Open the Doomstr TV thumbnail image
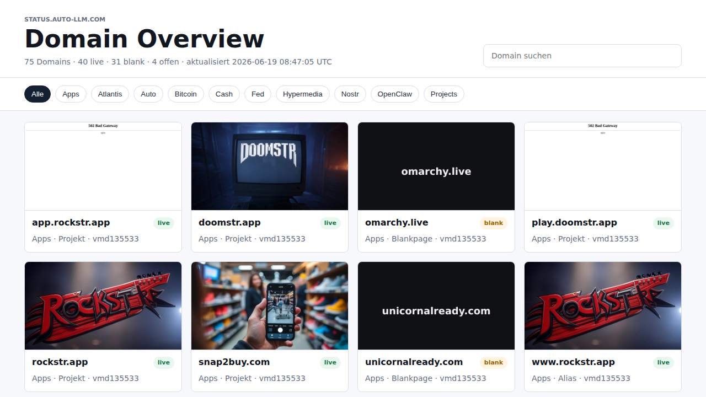 pyautogui.click(x=270, y=166)
